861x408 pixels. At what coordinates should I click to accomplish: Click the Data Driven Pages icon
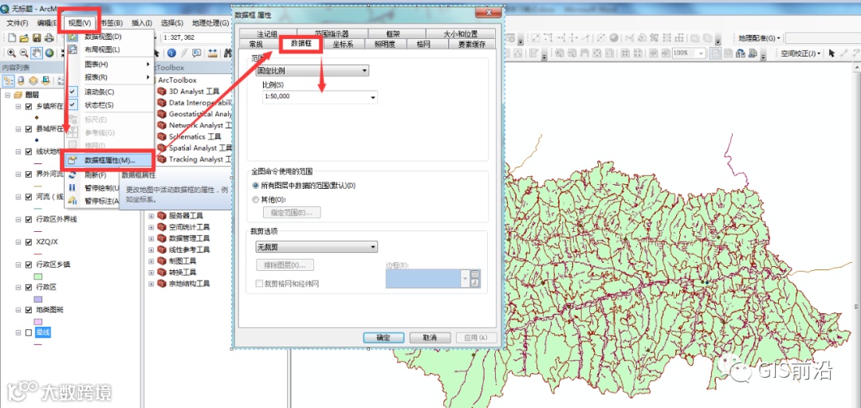(x=753, y=53)
